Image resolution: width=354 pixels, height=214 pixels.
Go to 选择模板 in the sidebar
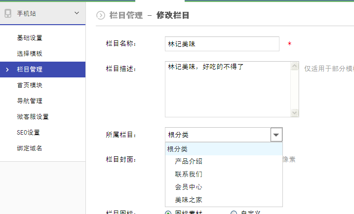pos(30,54)
